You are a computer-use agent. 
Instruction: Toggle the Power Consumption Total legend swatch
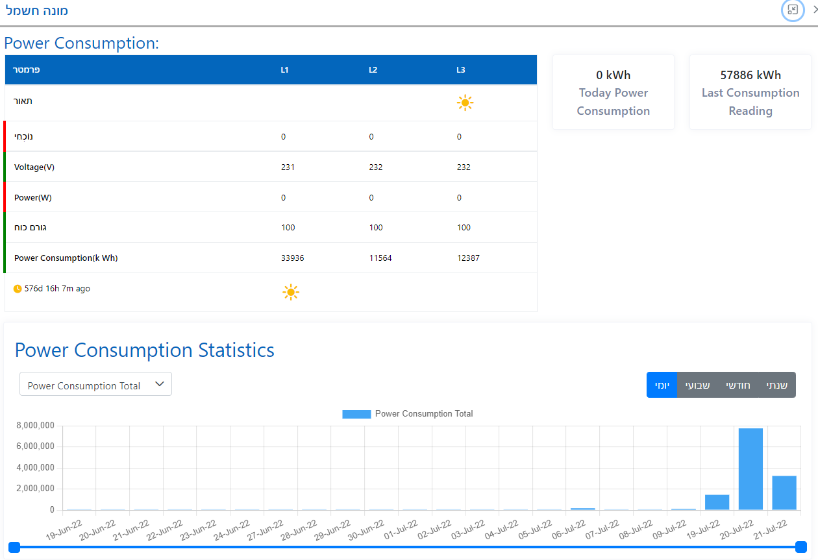pyautogui.click(x=356, y=414)
